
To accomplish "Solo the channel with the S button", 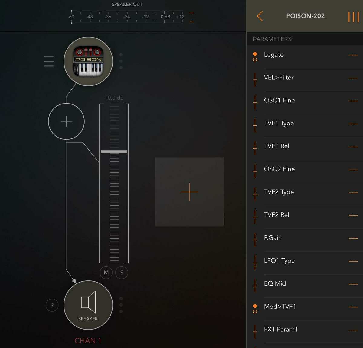I will click(x=122, y=273).
